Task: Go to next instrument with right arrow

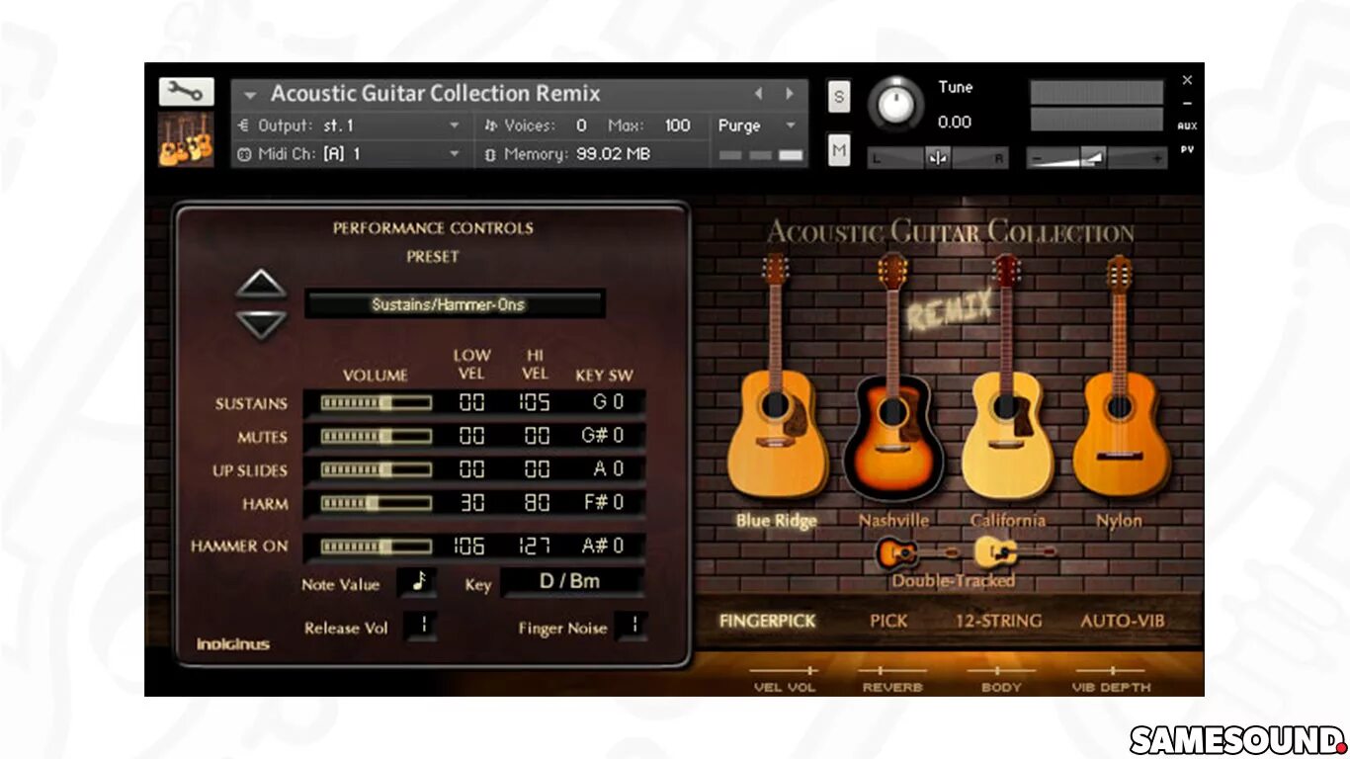Action: (790, 93)
